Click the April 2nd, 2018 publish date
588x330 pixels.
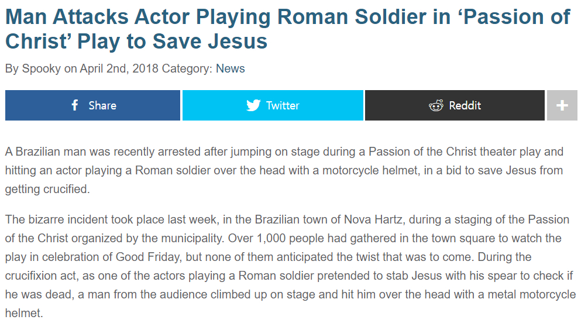pos(119,68)
